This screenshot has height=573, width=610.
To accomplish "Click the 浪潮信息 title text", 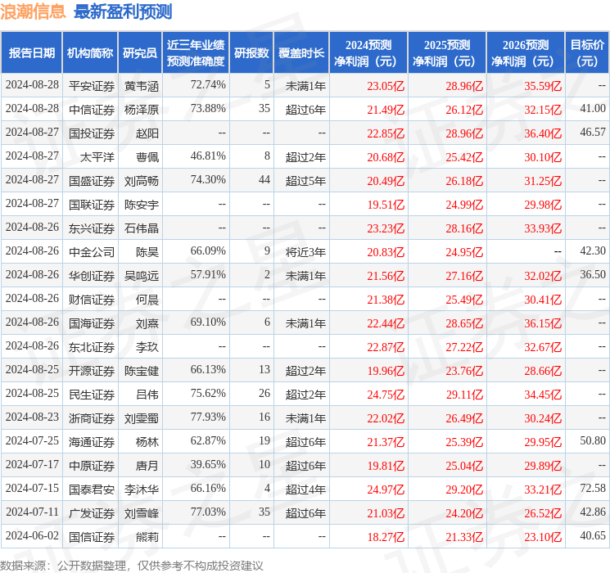I will pyautogui.click(x=33, y=11).
